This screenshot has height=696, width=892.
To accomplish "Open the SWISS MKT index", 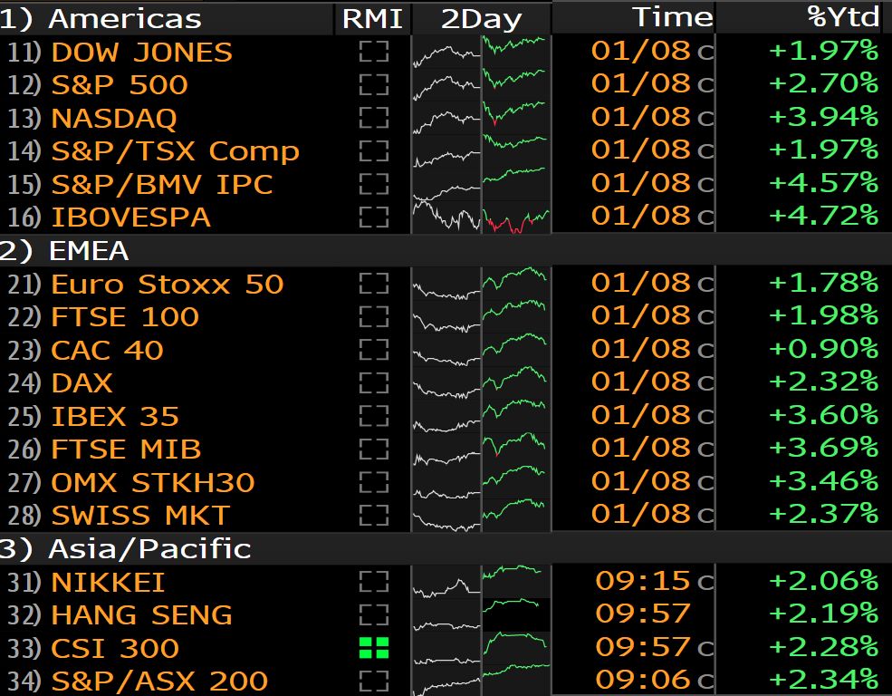I will pyautogui.click(x=140, y=516).
